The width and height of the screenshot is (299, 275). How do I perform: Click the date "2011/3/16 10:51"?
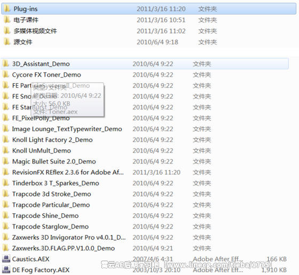coord(161,20)
